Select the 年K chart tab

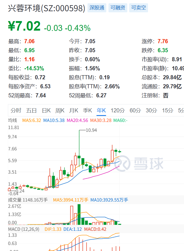point(101,110)
